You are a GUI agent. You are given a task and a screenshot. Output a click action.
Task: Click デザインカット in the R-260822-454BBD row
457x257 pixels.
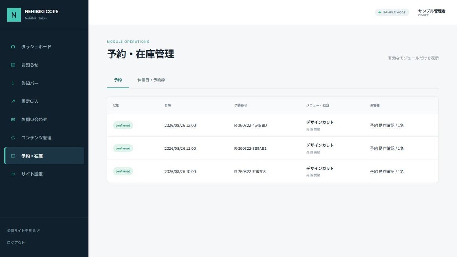tap(320, 122)
